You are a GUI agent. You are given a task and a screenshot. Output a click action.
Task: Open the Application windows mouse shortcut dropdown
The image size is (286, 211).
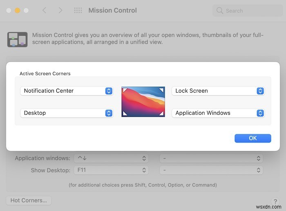pos(211,158)
